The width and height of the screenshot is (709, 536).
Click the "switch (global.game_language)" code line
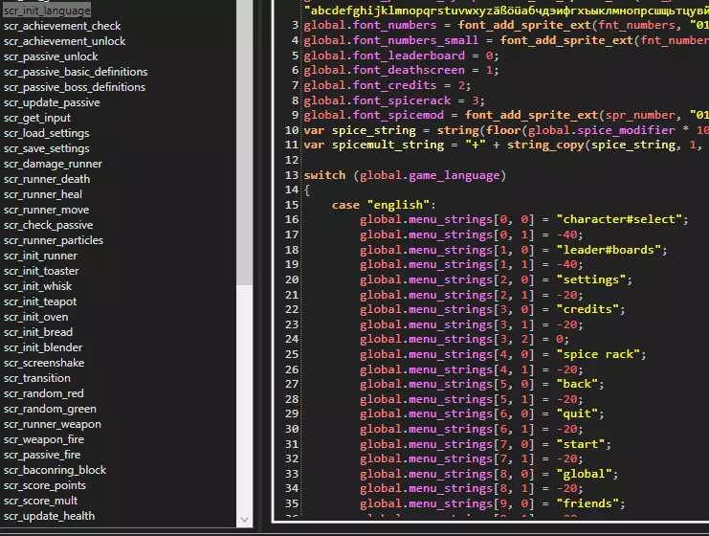[405, 175]
